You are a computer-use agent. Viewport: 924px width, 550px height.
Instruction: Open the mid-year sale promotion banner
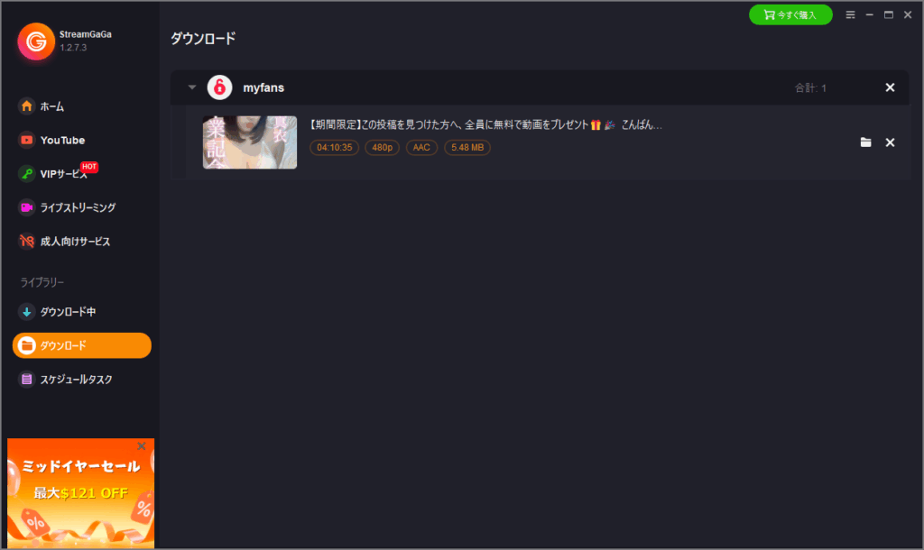tap(80, 493)
